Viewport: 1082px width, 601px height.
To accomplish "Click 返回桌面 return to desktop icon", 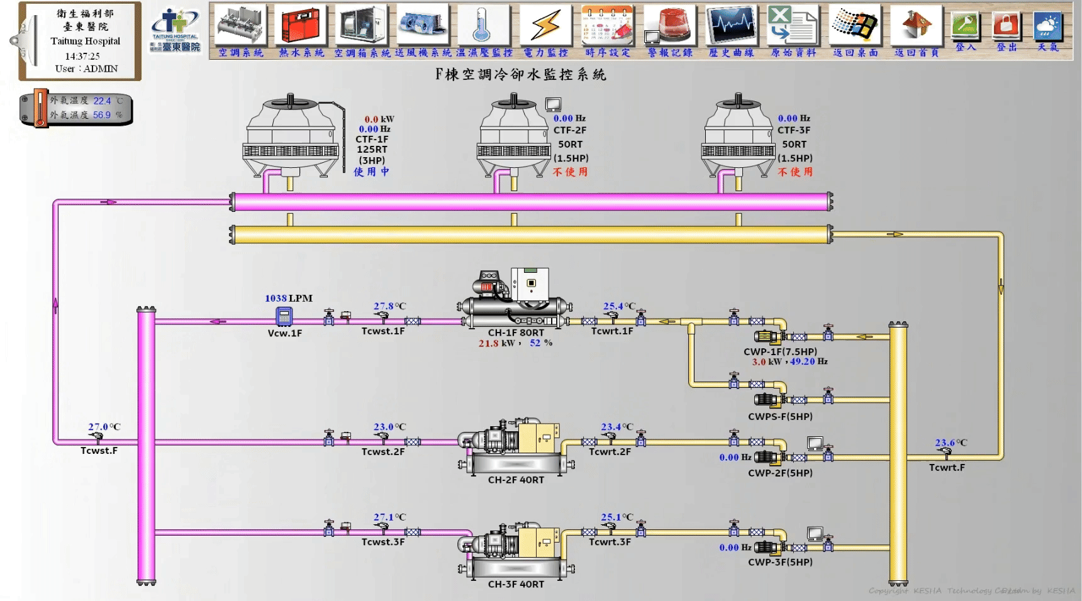I will pos(854,26).
